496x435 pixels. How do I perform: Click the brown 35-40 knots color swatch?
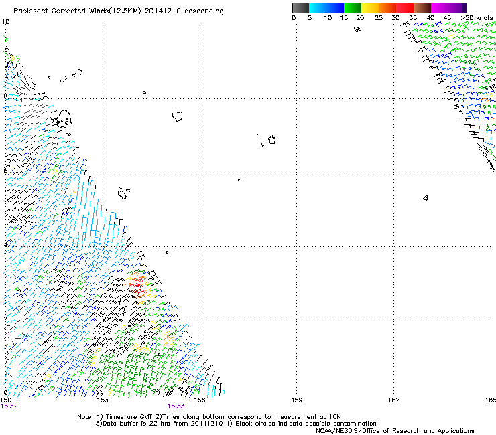pyautogui.click(x=422, y=8)
